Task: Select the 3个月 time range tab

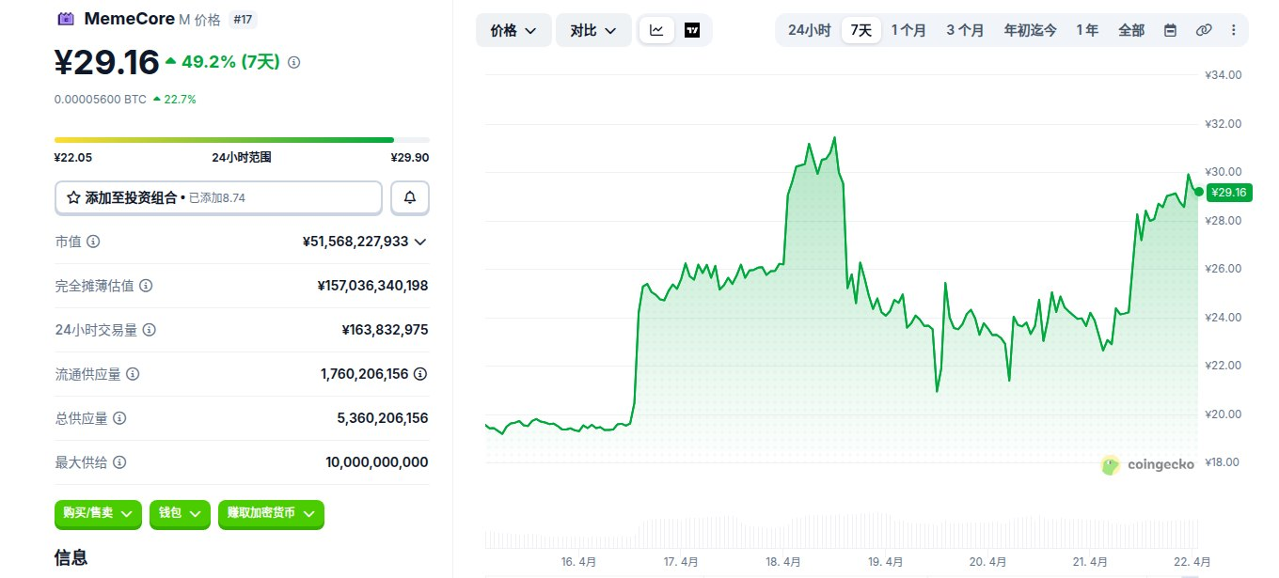Action: click(x=965, y=30)
